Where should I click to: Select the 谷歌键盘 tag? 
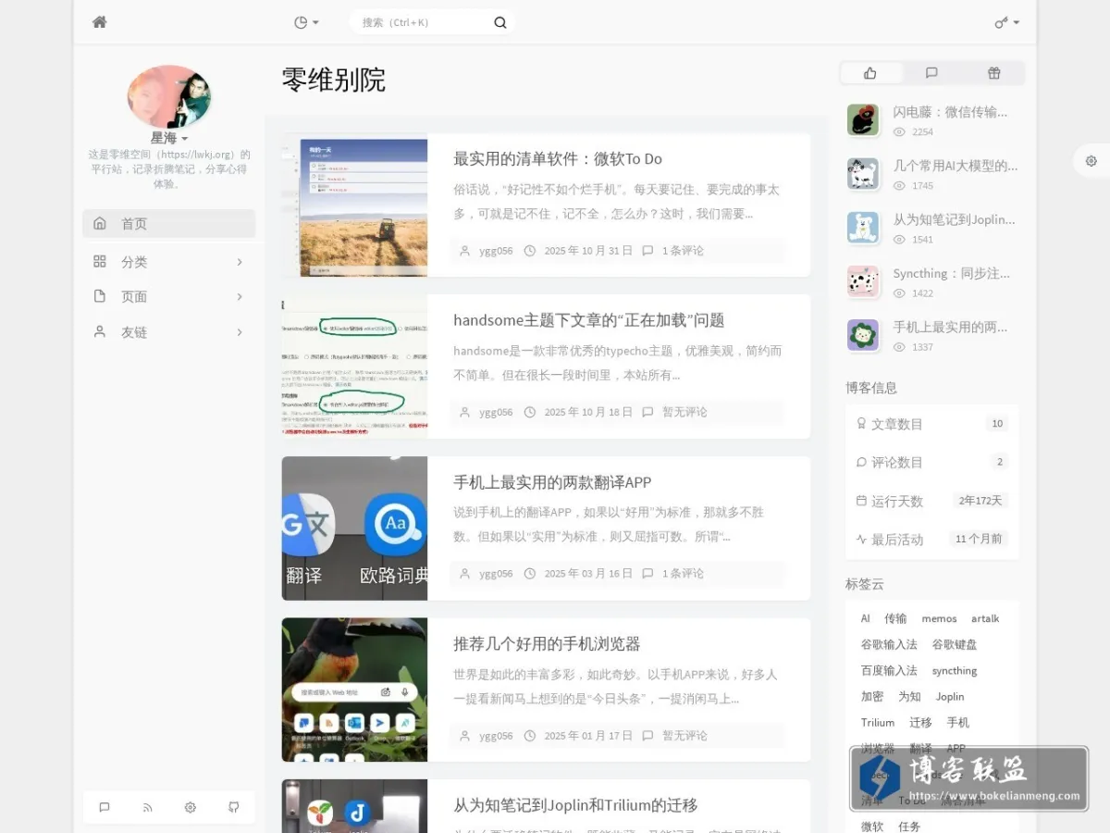[x=955, y=644]
